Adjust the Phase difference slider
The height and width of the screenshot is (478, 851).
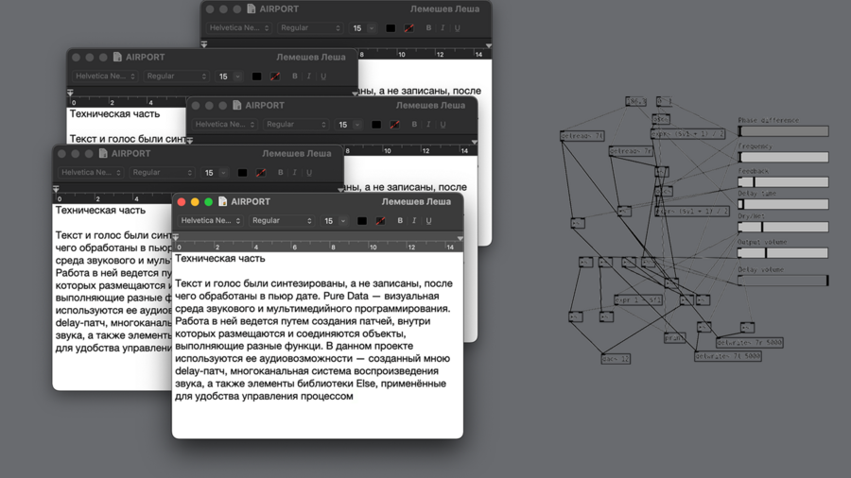[783, 131]
